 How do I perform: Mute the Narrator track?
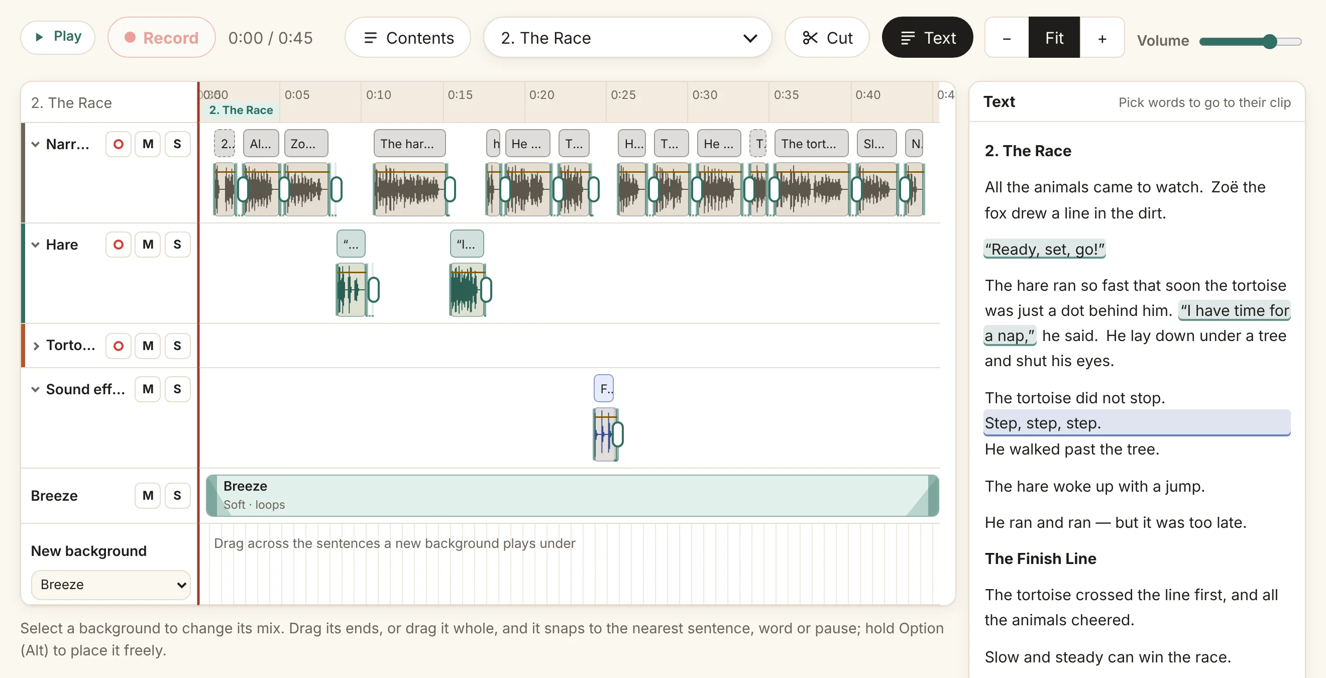[148, 144]
